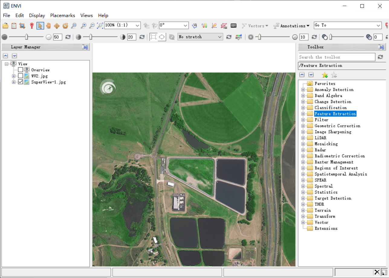Open the Placemarks menu
The width and height of the screenshot is (389, 278).
pyautogui.click(x=63, y=15)
